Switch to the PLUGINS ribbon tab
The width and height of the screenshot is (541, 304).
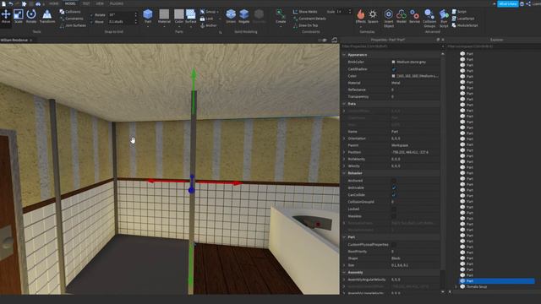pyautogui.click(x=117, y=3)
